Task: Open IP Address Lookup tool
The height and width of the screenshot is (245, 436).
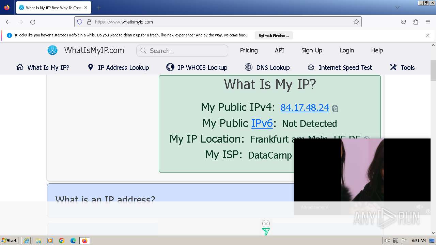Action: [118, 67]
